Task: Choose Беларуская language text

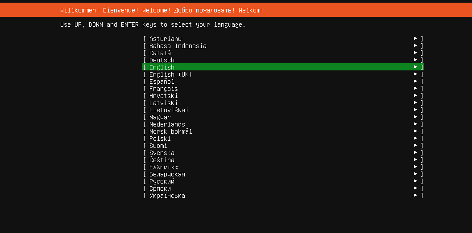Action: 167,174
